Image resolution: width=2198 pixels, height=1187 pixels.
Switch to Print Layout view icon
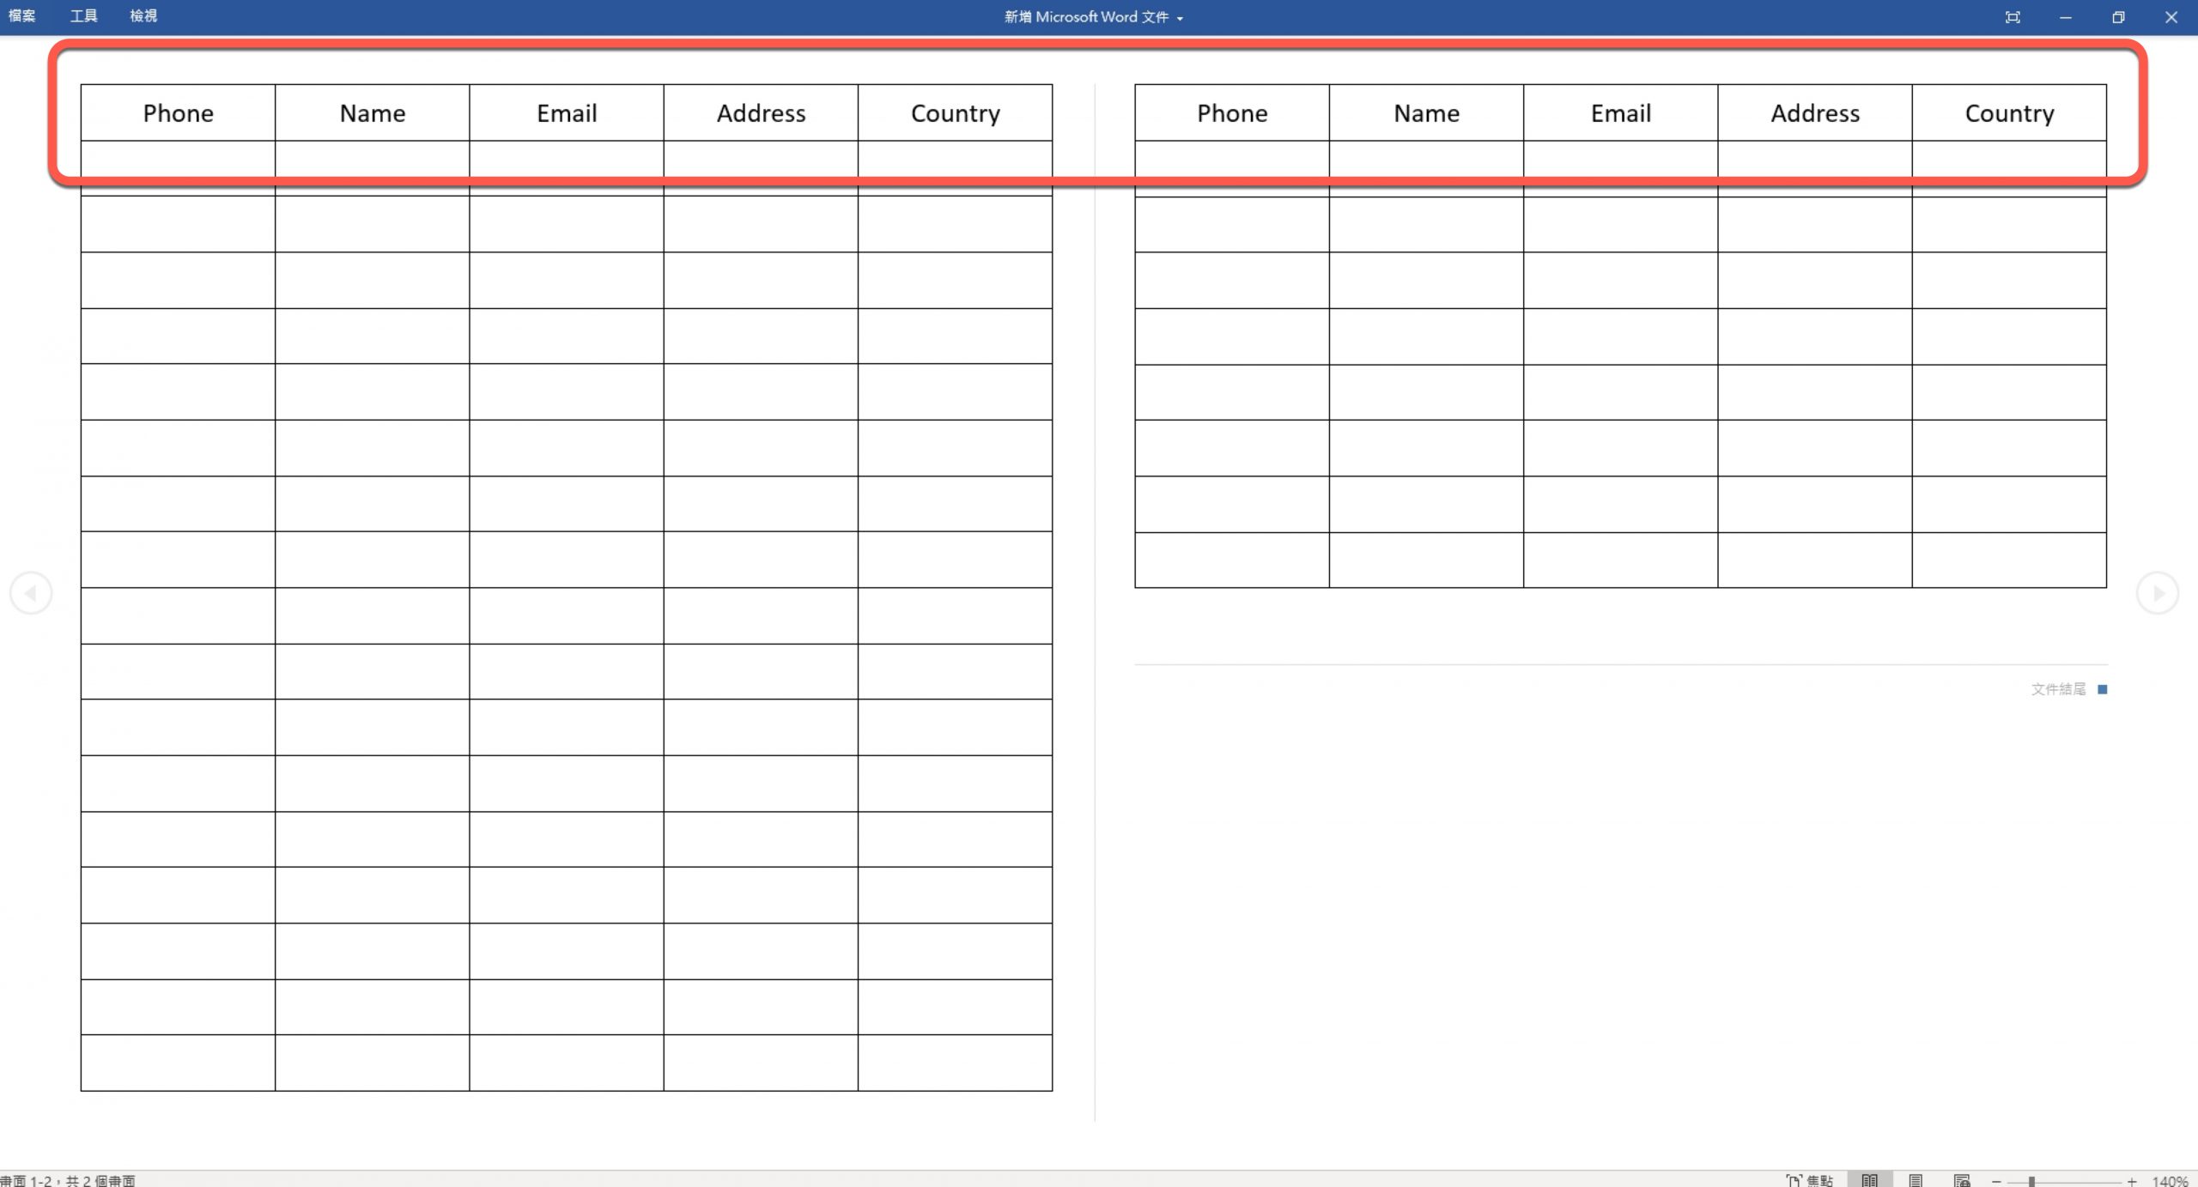1916,1180
